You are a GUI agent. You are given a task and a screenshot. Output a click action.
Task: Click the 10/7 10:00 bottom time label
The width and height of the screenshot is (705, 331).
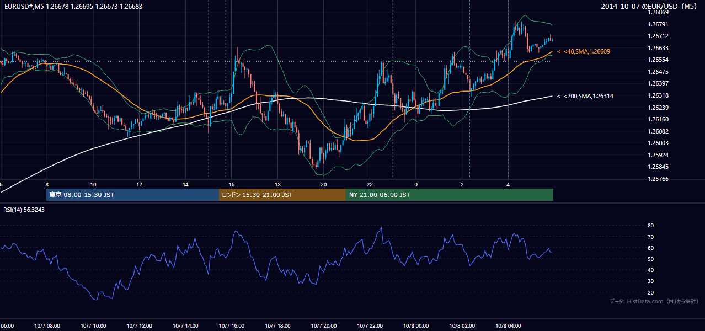point(93,326)
